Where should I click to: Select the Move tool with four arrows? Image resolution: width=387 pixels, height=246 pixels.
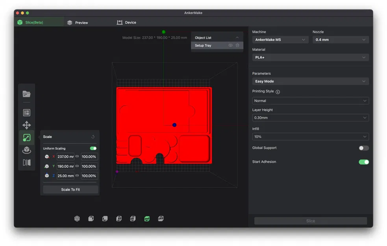tap(26, 125)
